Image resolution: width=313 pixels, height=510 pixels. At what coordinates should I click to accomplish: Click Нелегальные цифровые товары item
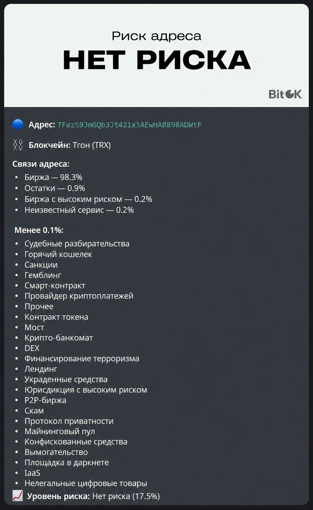click(x=86, y=483)
